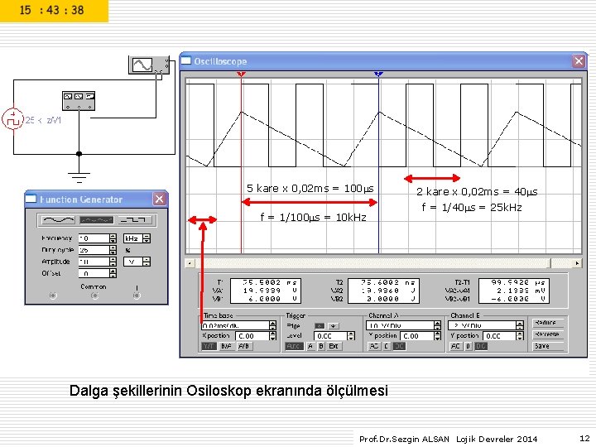The height and width of the screenshot is (447, 596).
Task: Select Y/T display mode
Action: click(x=209, y=346)
